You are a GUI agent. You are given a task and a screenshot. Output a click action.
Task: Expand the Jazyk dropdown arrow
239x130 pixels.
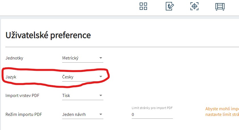100,77
